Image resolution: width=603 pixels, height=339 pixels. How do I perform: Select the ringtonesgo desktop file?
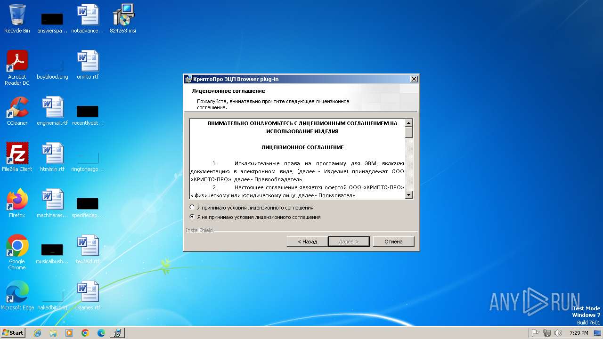click(x=88, y=161)
